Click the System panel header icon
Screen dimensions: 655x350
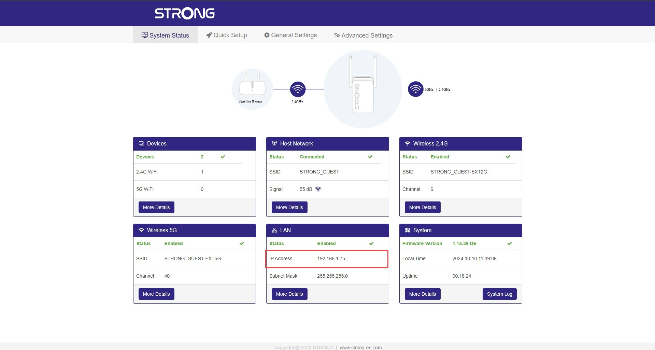[x=407, y=230]
